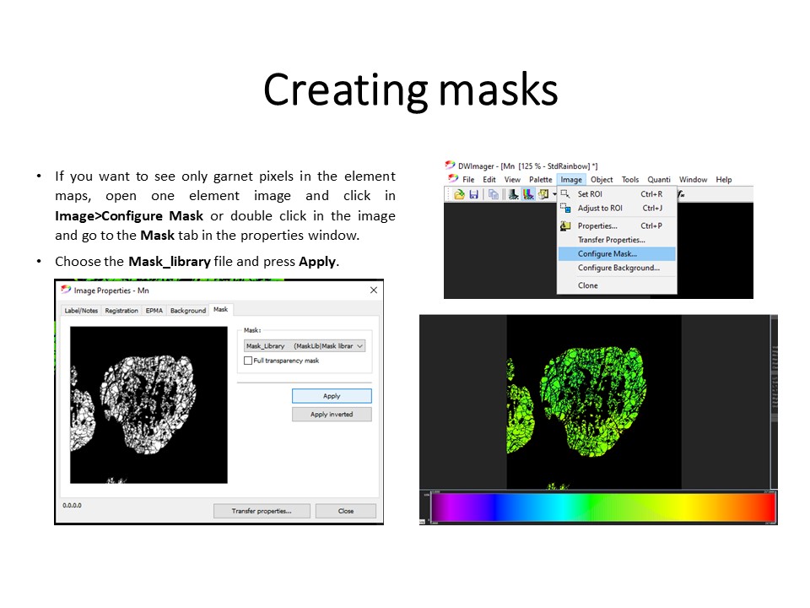Click the grayscale histogram toolbar icon
810x608 pixels.
pos(513,194)
